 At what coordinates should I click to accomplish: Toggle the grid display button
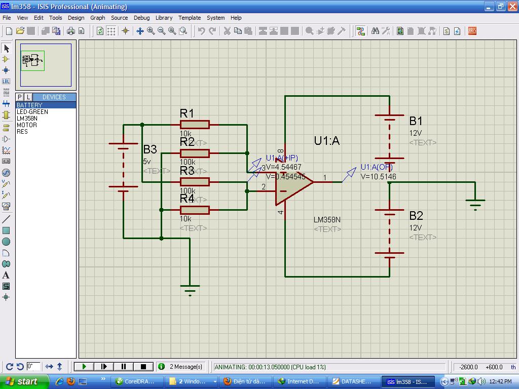click(x=111, y=31)
